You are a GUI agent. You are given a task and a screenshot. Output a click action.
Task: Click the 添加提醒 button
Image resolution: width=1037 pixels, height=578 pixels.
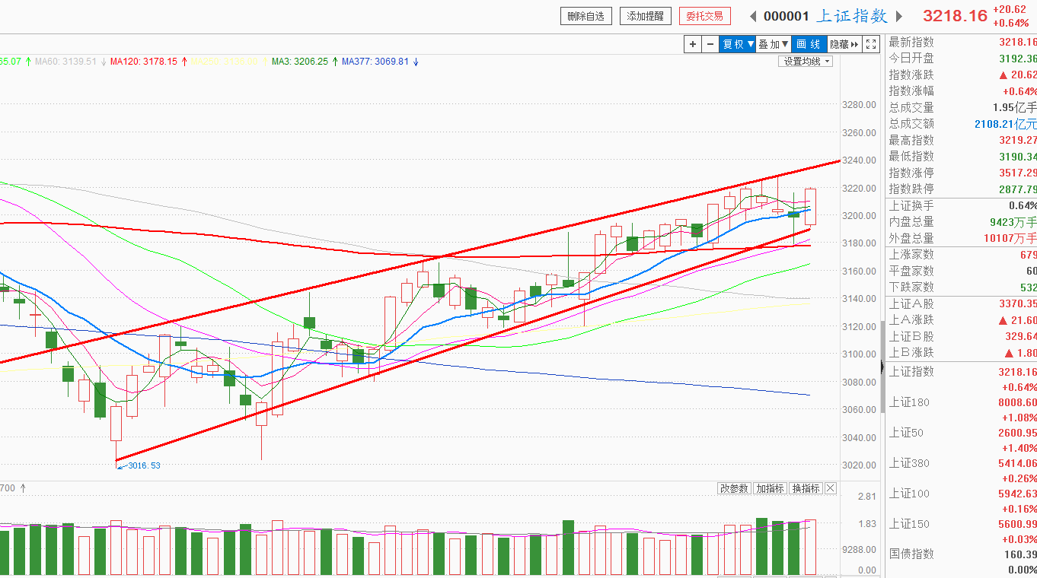646,16
